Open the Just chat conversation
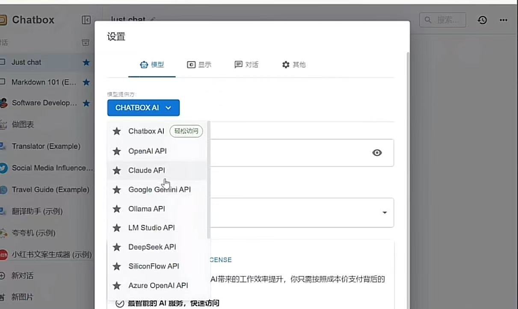This screenshot has height=309, width=518. point(46,62)
